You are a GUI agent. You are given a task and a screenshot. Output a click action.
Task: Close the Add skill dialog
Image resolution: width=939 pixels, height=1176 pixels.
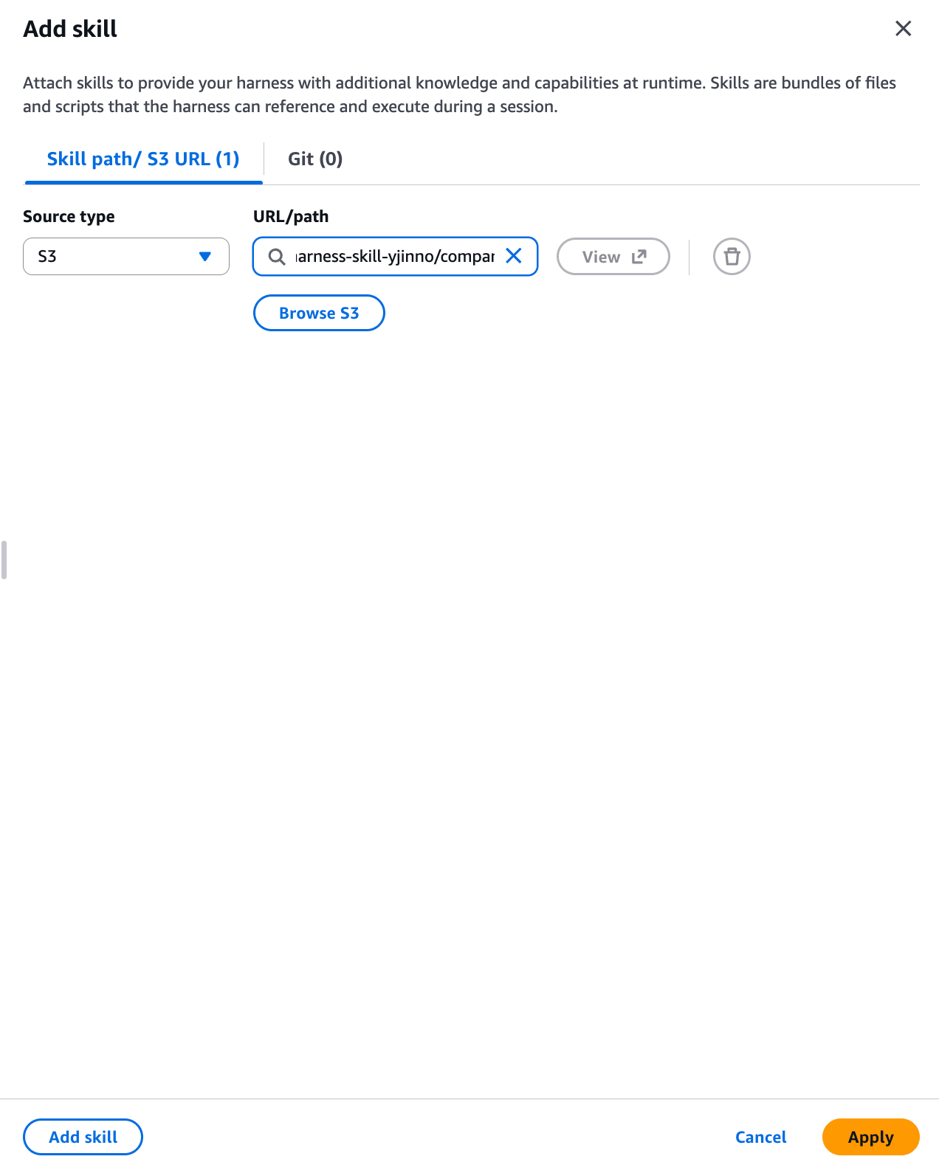(x=903, y=29)
